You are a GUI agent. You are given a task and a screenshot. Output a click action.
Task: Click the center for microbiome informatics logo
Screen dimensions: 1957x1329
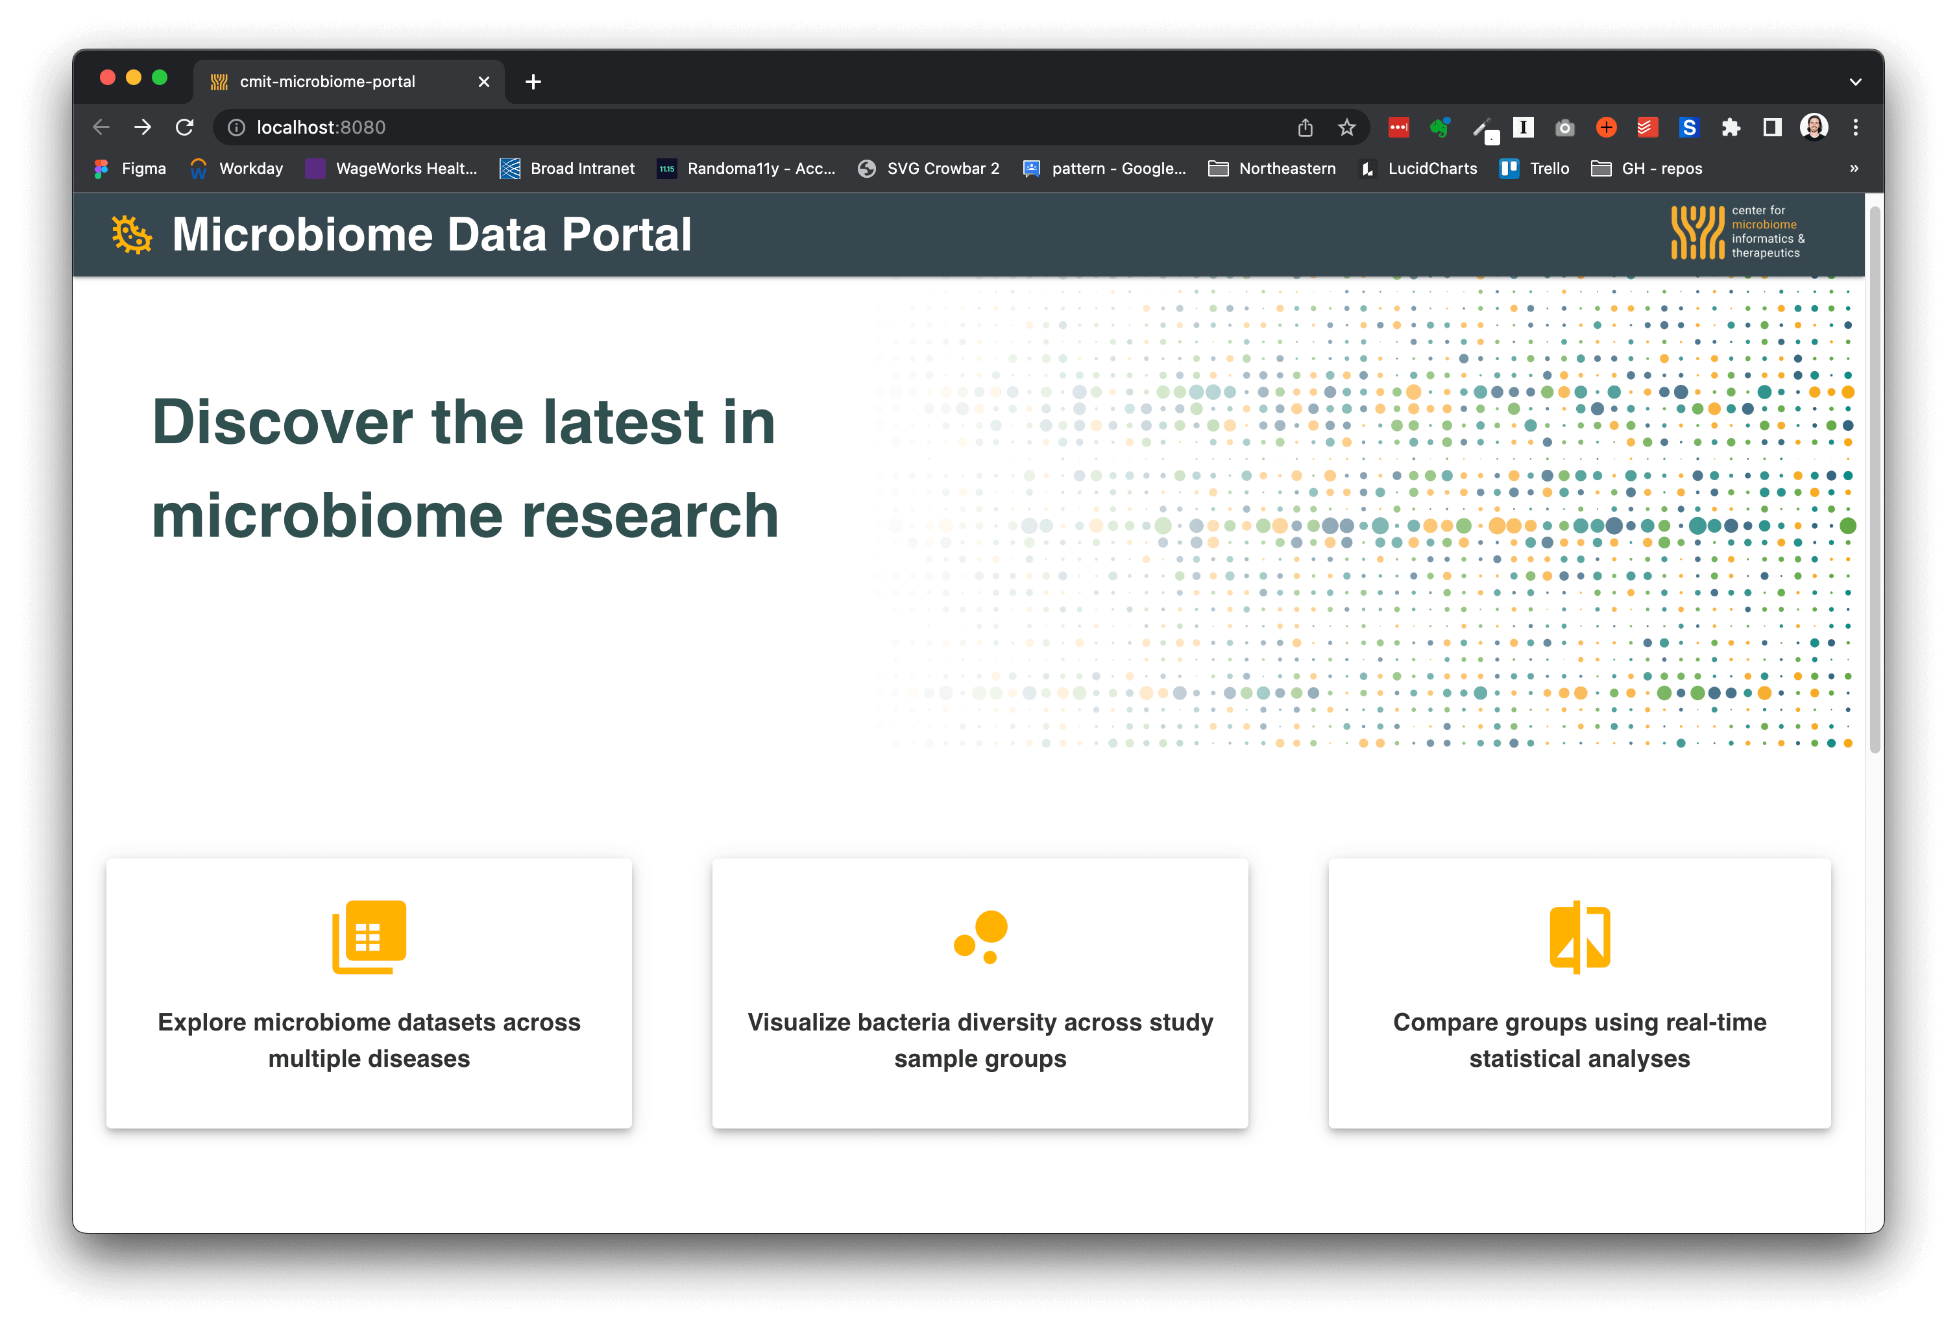pos(1738,232)
